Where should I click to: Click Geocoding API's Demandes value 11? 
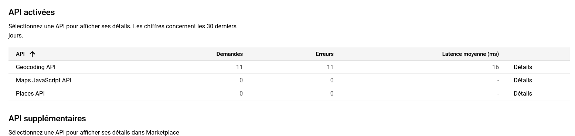pyautogui.click(x=239, y=67)
